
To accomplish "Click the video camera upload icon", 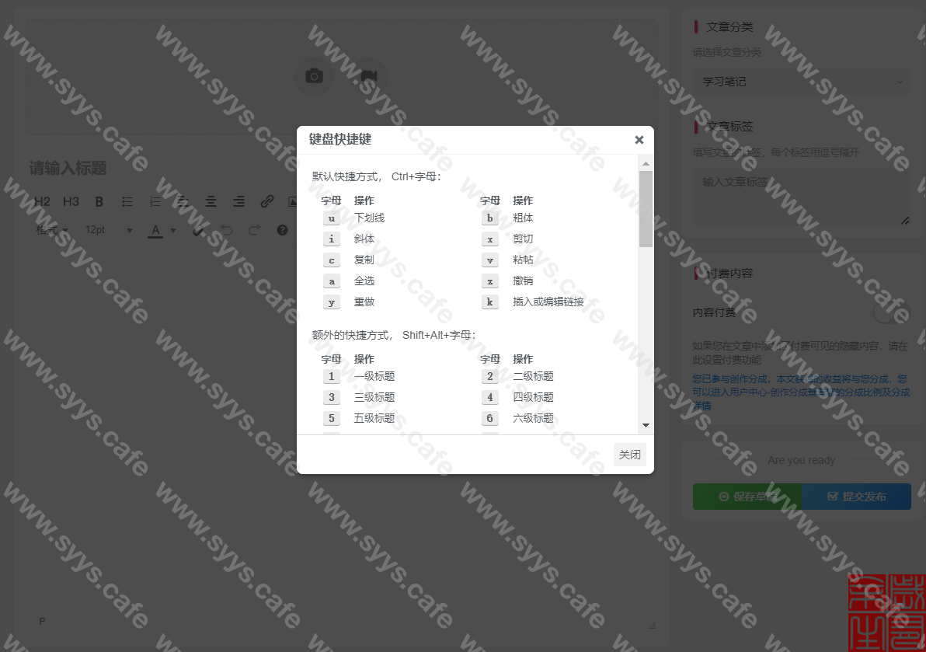I will coord(368,76).
